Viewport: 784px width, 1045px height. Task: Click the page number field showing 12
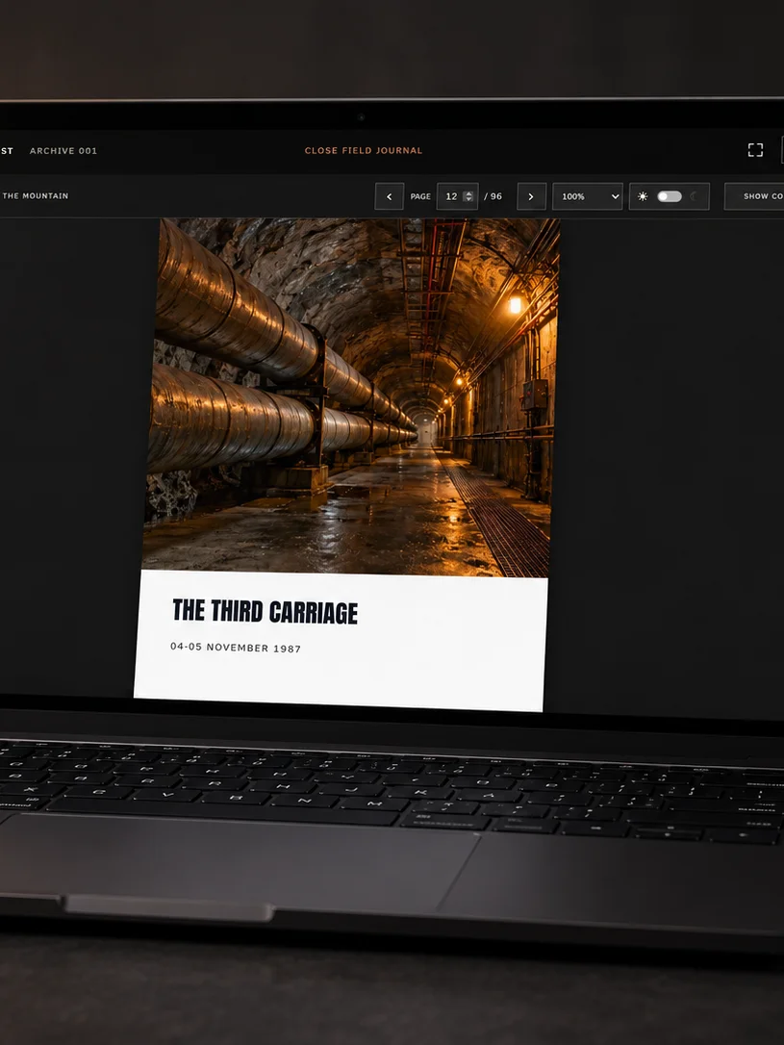[x=457, y=196]
